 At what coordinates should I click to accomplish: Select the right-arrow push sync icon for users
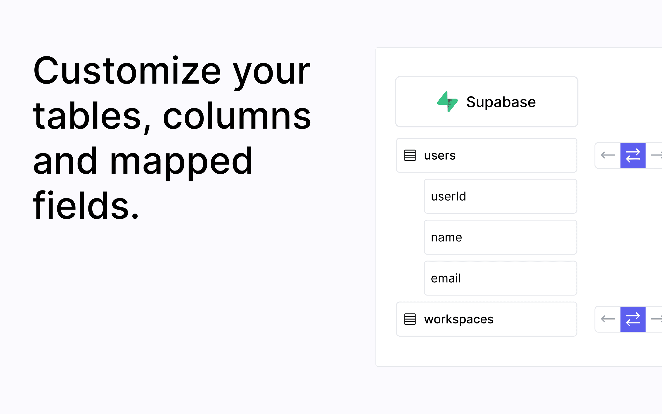pos(659,155)
